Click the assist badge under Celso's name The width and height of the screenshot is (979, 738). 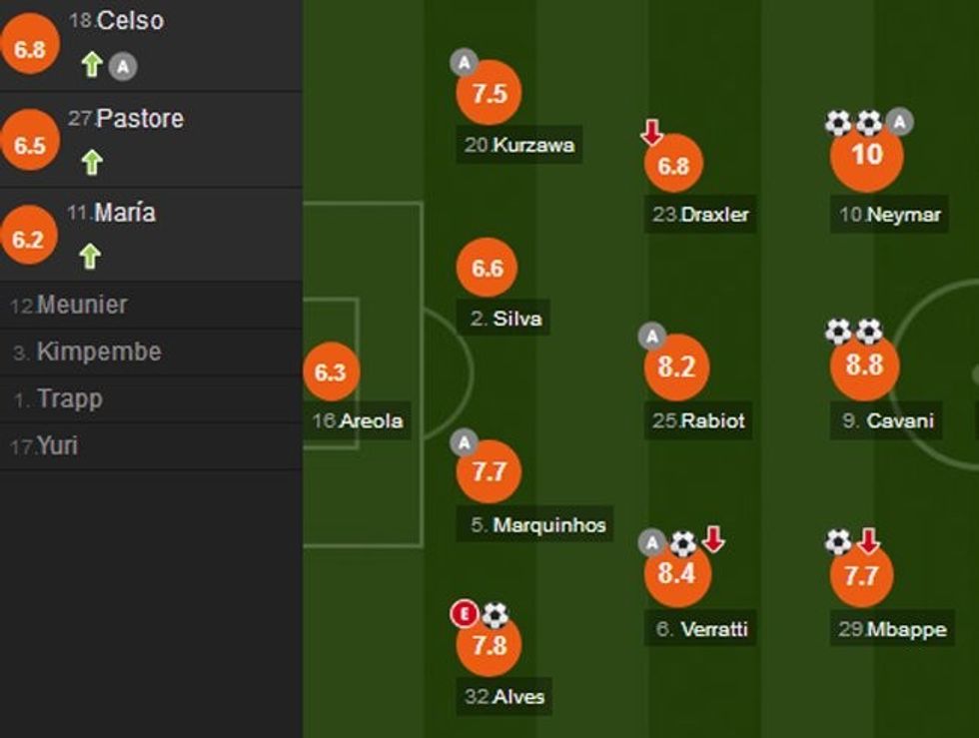click(123, 67)
